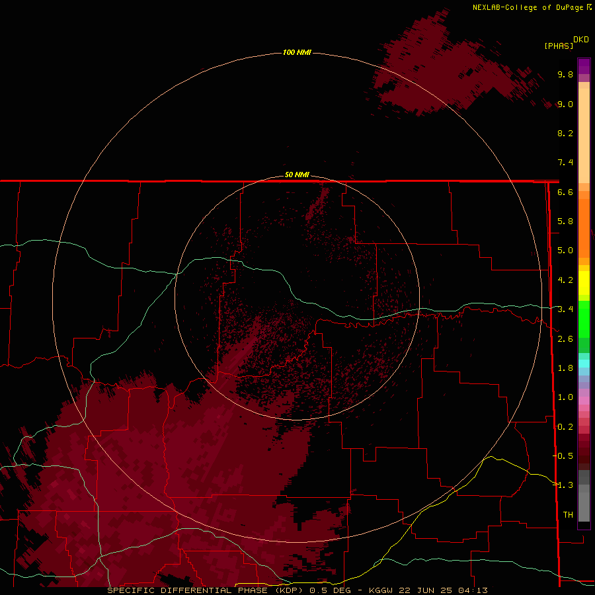Click the 3.4 scale value
This screenshot has height=595, width=595.
click(x=565, y=309)
